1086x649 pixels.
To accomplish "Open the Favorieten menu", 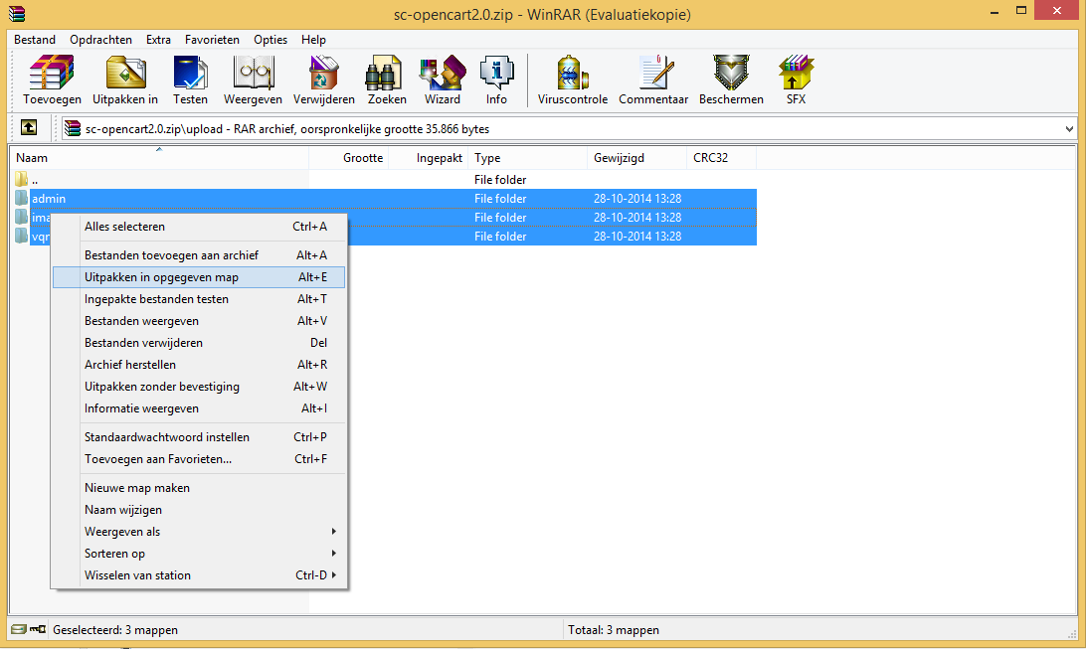I will [x=212, y=40].
